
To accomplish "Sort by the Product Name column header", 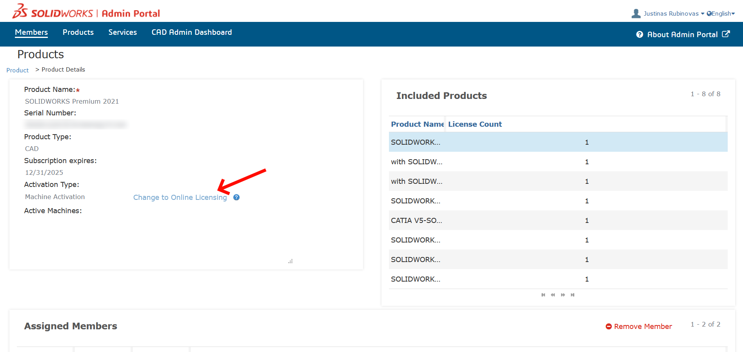I will coord(417,124).
